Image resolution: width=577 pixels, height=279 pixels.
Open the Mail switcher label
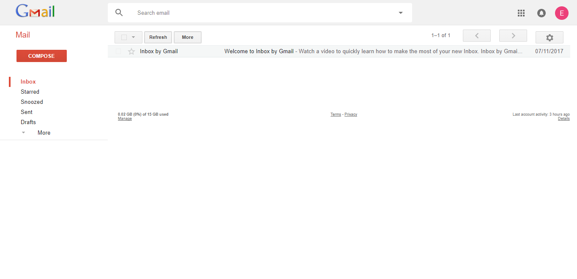click(23, 35)
